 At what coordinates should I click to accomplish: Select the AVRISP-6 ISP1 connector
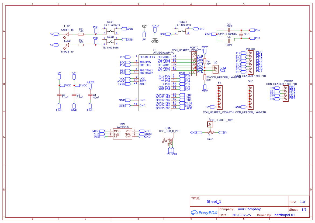point(123,134)
